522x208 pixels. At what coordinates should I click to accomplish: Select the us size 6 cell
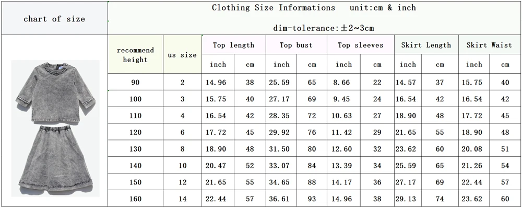182,132
